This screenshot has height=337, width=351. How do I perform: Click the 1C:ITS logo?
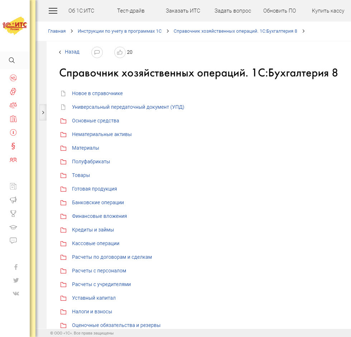tap(15, 25)
